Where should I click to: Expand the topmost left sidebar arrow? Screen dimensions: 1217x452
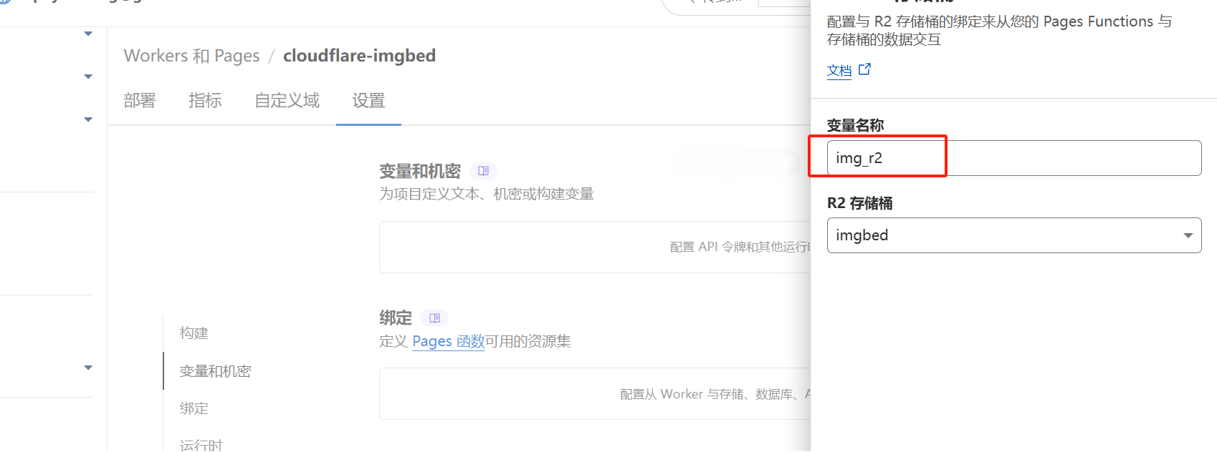(x=88, y=34)
